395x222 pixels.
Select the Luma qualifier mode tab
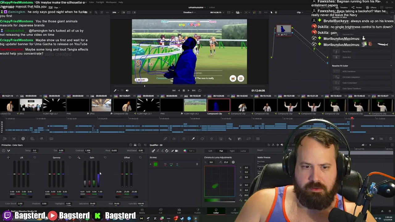(x=243, y=151)
